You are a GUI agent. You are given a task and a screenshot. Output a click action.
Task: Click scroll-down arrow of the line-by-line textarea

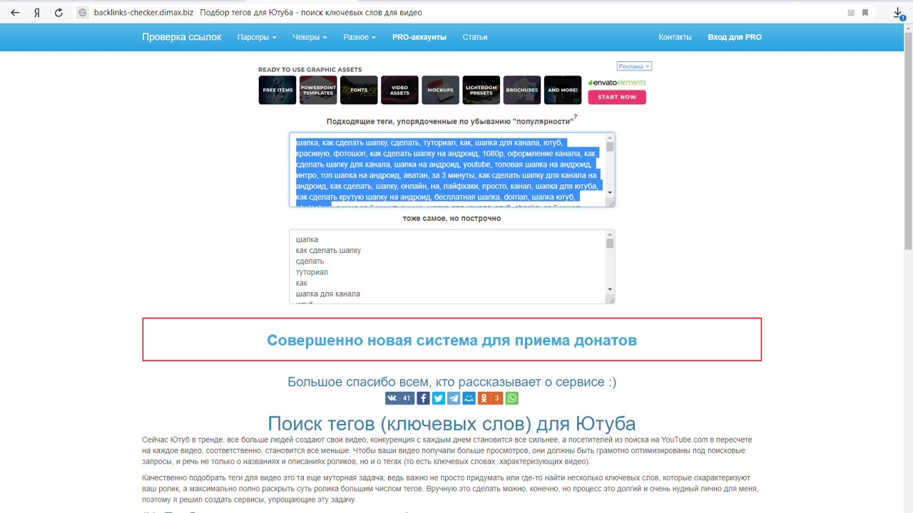point(610,289)
